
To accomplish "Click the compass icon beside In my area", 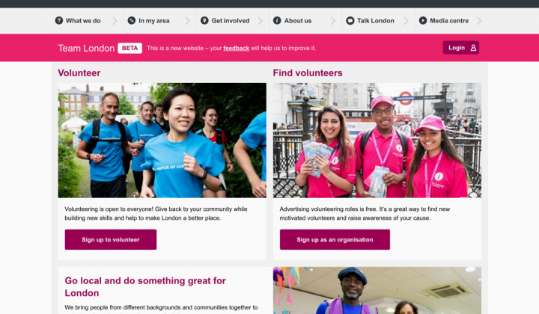I will tap(132, 21).
